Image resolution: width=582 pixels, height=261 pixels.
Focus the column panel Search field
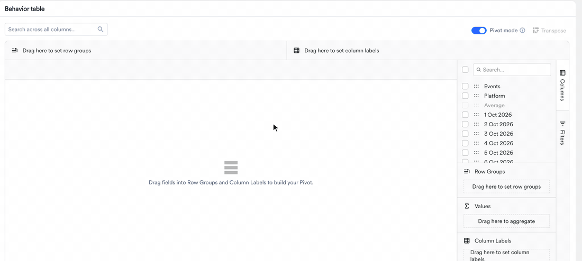(512, 70)
